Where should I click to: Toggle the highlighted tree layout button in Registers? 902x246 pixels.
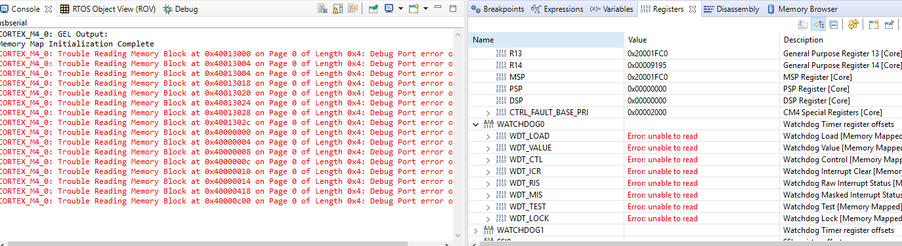point(818,24)
